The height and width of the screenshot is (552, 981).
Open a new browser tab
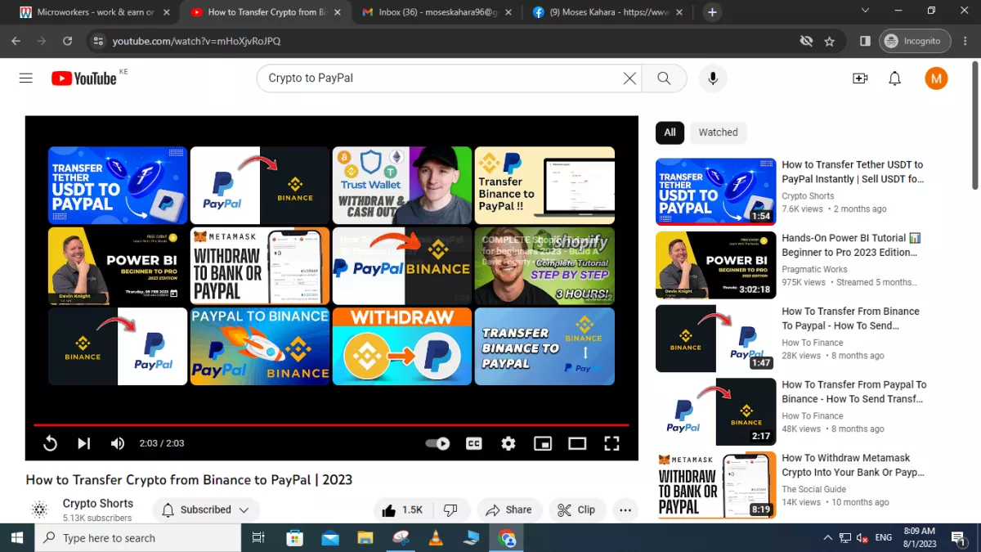(x=712, y=12)
